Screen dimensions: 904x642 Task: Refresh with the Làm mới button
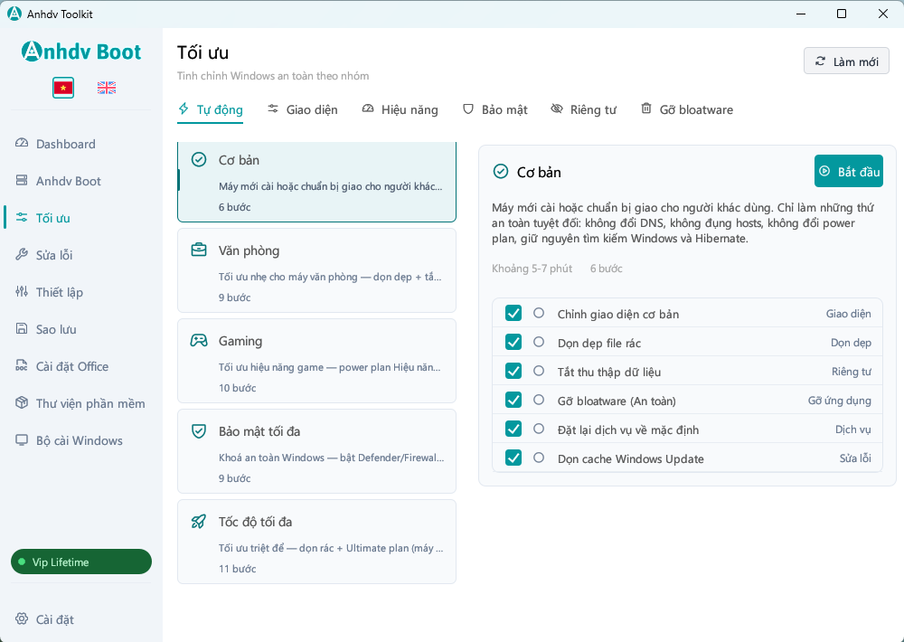click(846, 61)
